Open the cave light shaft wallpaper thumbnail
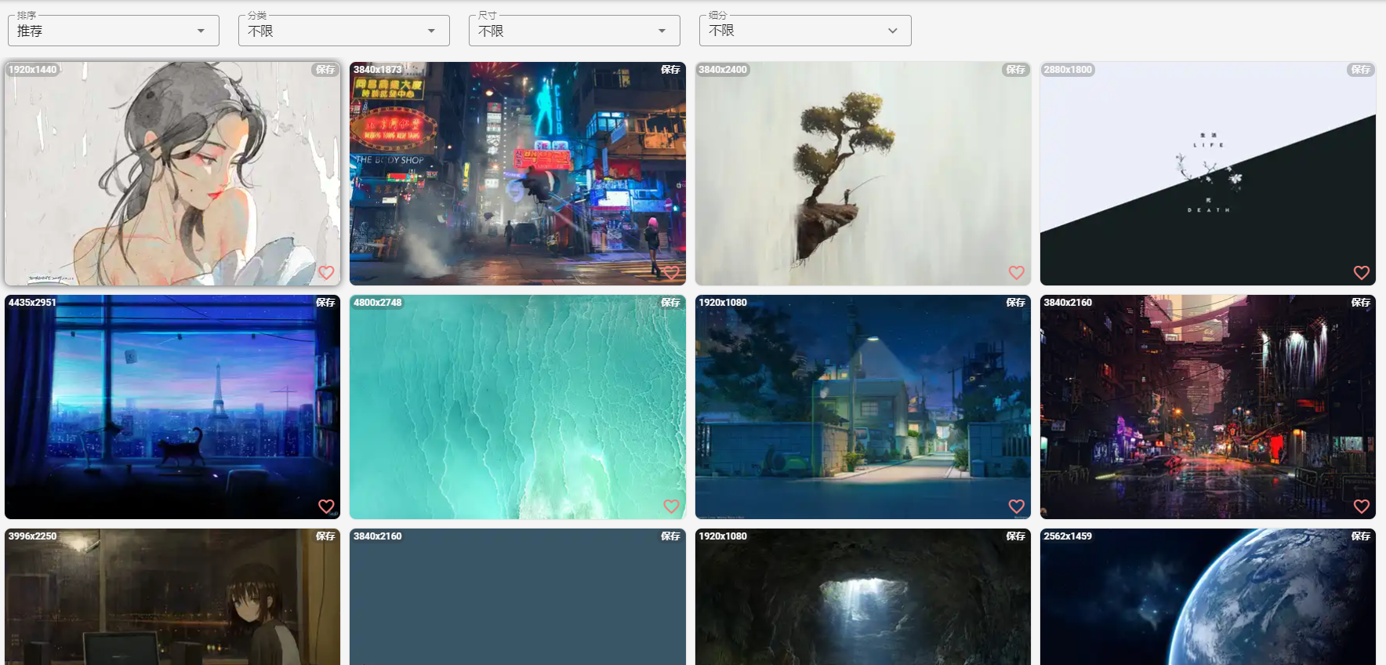The height and width of the screenshot is (665, 1386). (x=862, y=604)
